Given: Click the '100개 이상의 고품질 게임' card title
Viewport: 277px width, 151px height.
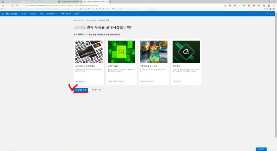Looking at the screenshot, I should [x=85, y=66].
